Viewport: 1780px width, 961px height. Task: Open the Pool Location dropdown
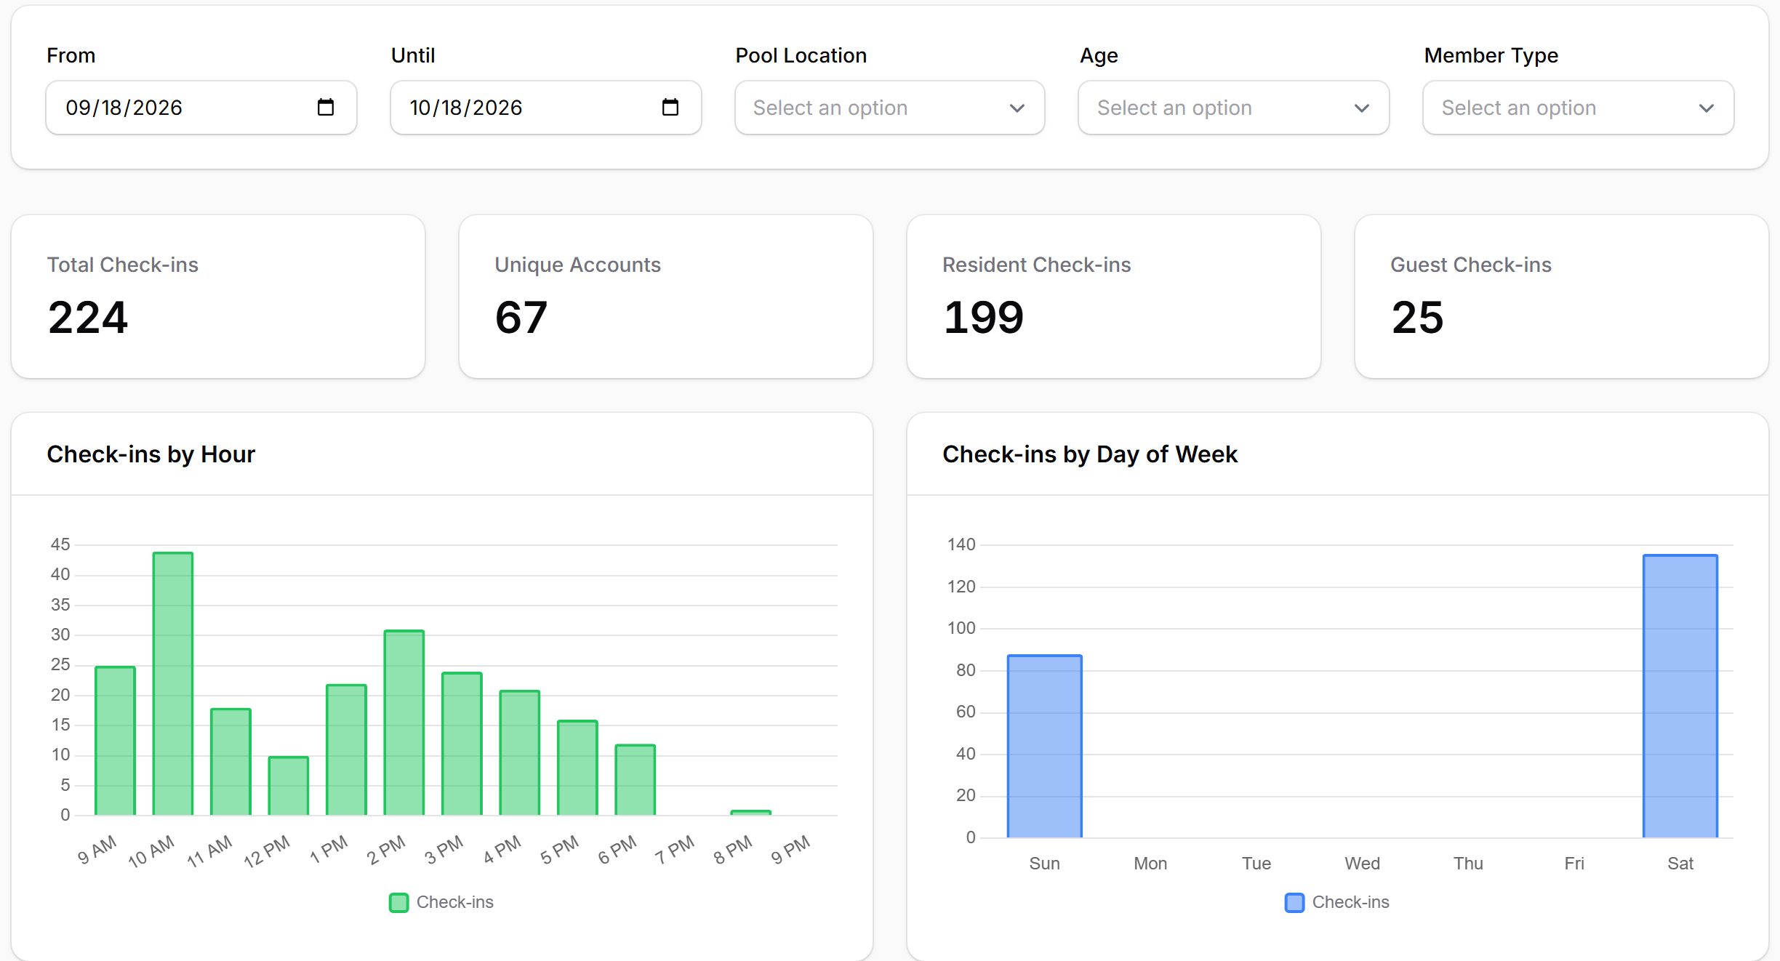point(889,108)
